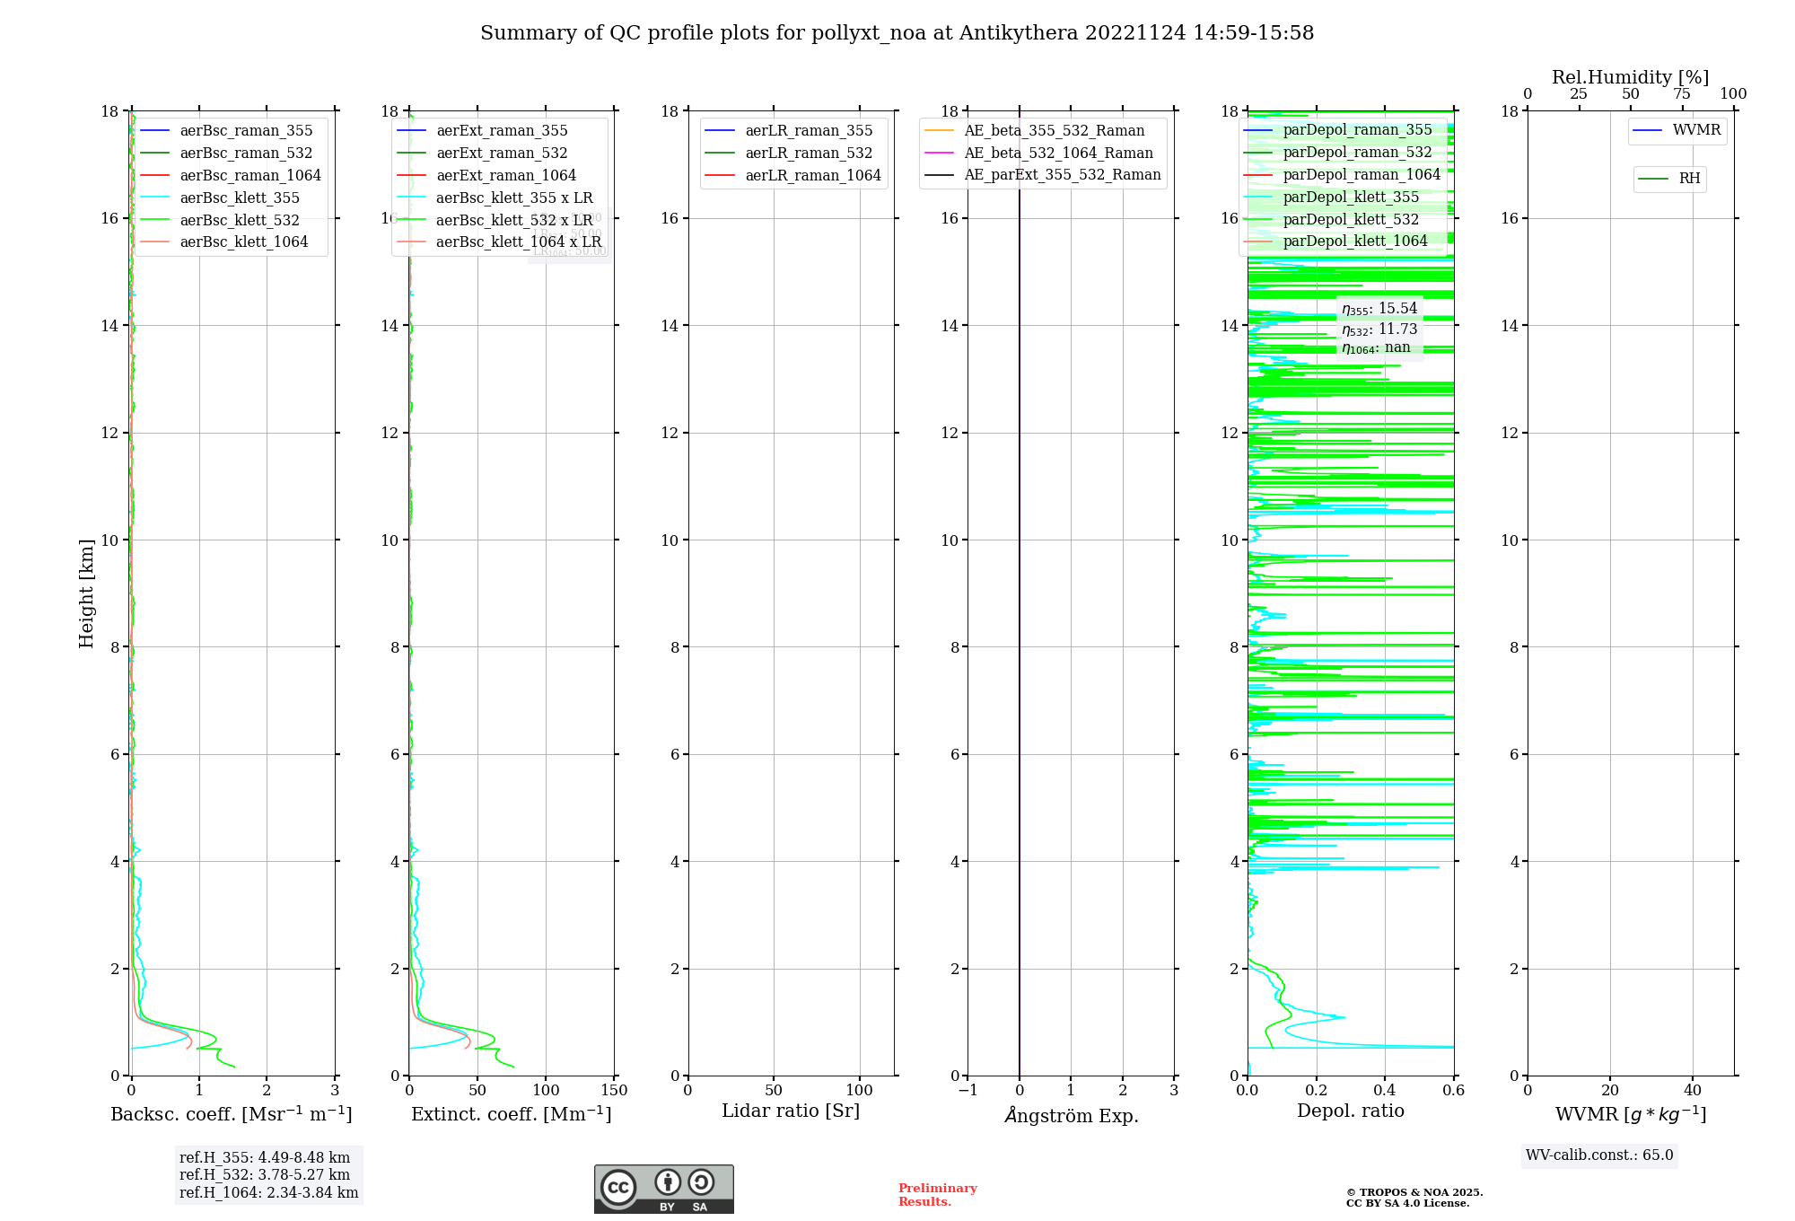Click the η1064: nan annotation
This screenshot has width=1795, height=1221.
click(x=1376, y=348)
